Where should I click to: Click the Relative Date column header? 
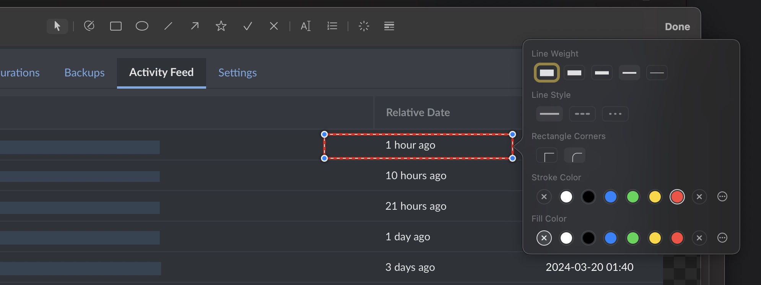(x=418, y=112)
